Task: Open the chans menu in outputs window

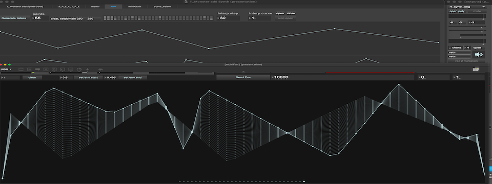Action: [x=455, y=48]
